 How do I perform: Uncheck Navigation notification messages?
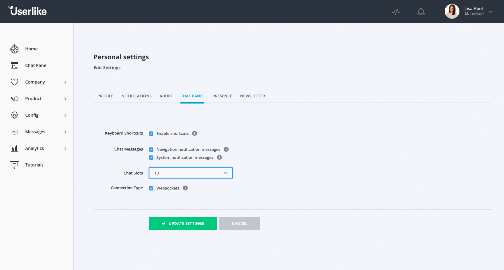(x=151, y=150)
